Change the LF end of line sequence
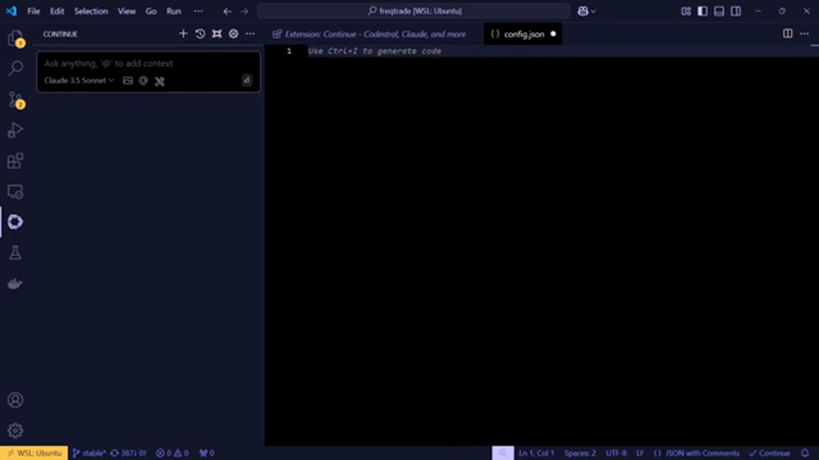This screenshot has width=819, height=460. [x=640, y=453]
